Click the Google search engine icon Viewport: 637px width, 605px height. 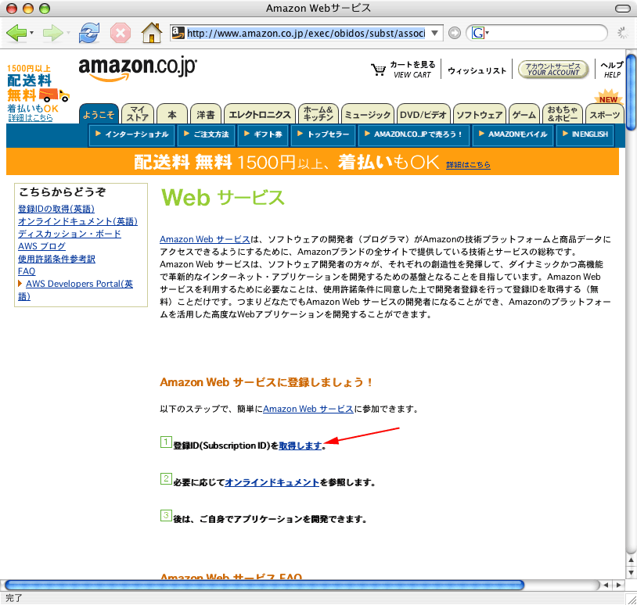pos(477,33)
